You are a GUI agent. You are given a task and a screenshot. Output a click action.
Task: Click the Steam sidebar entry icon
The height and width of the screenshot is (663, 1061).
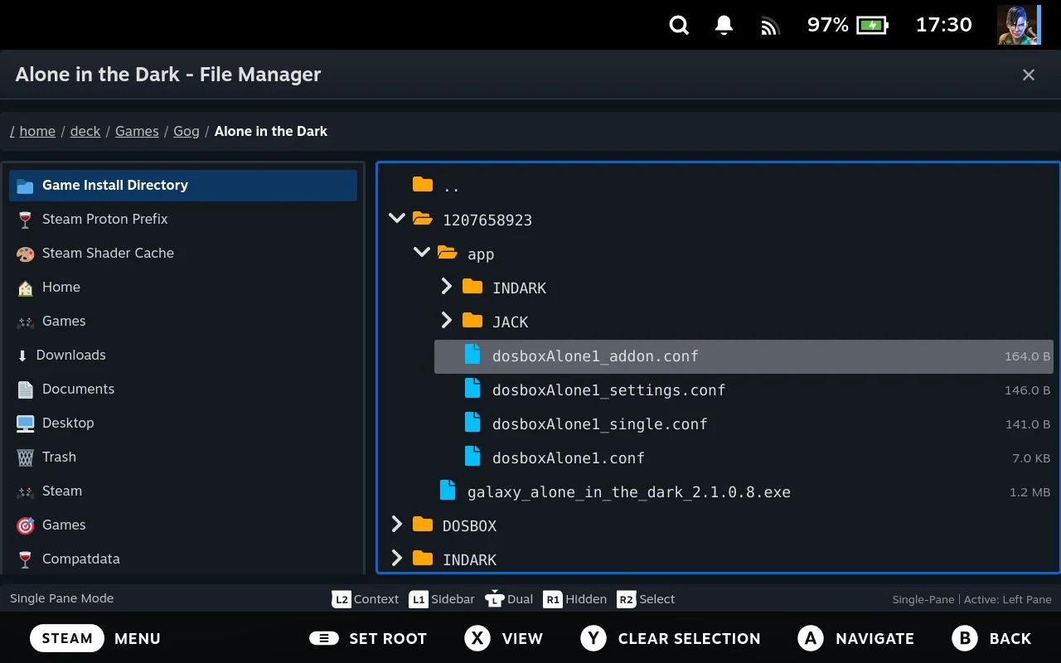(26, 491)
